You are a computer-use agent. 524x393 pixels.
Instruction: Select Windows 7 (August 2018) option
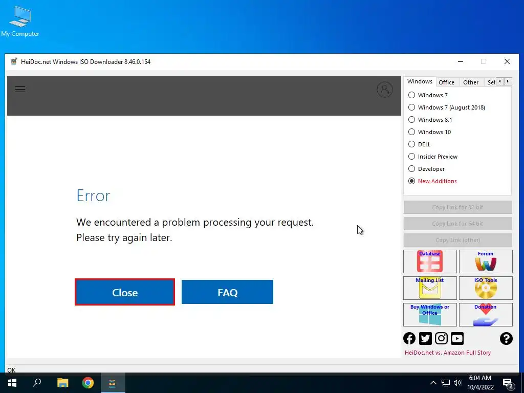[447, 107]
